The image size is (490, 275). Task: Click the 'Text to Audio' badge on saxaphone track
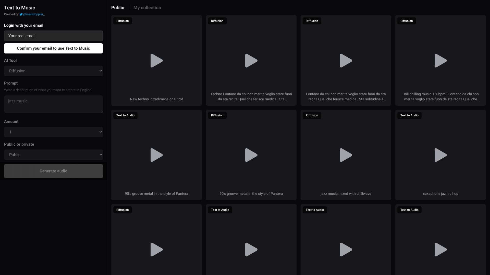click(x=409, y=115)
